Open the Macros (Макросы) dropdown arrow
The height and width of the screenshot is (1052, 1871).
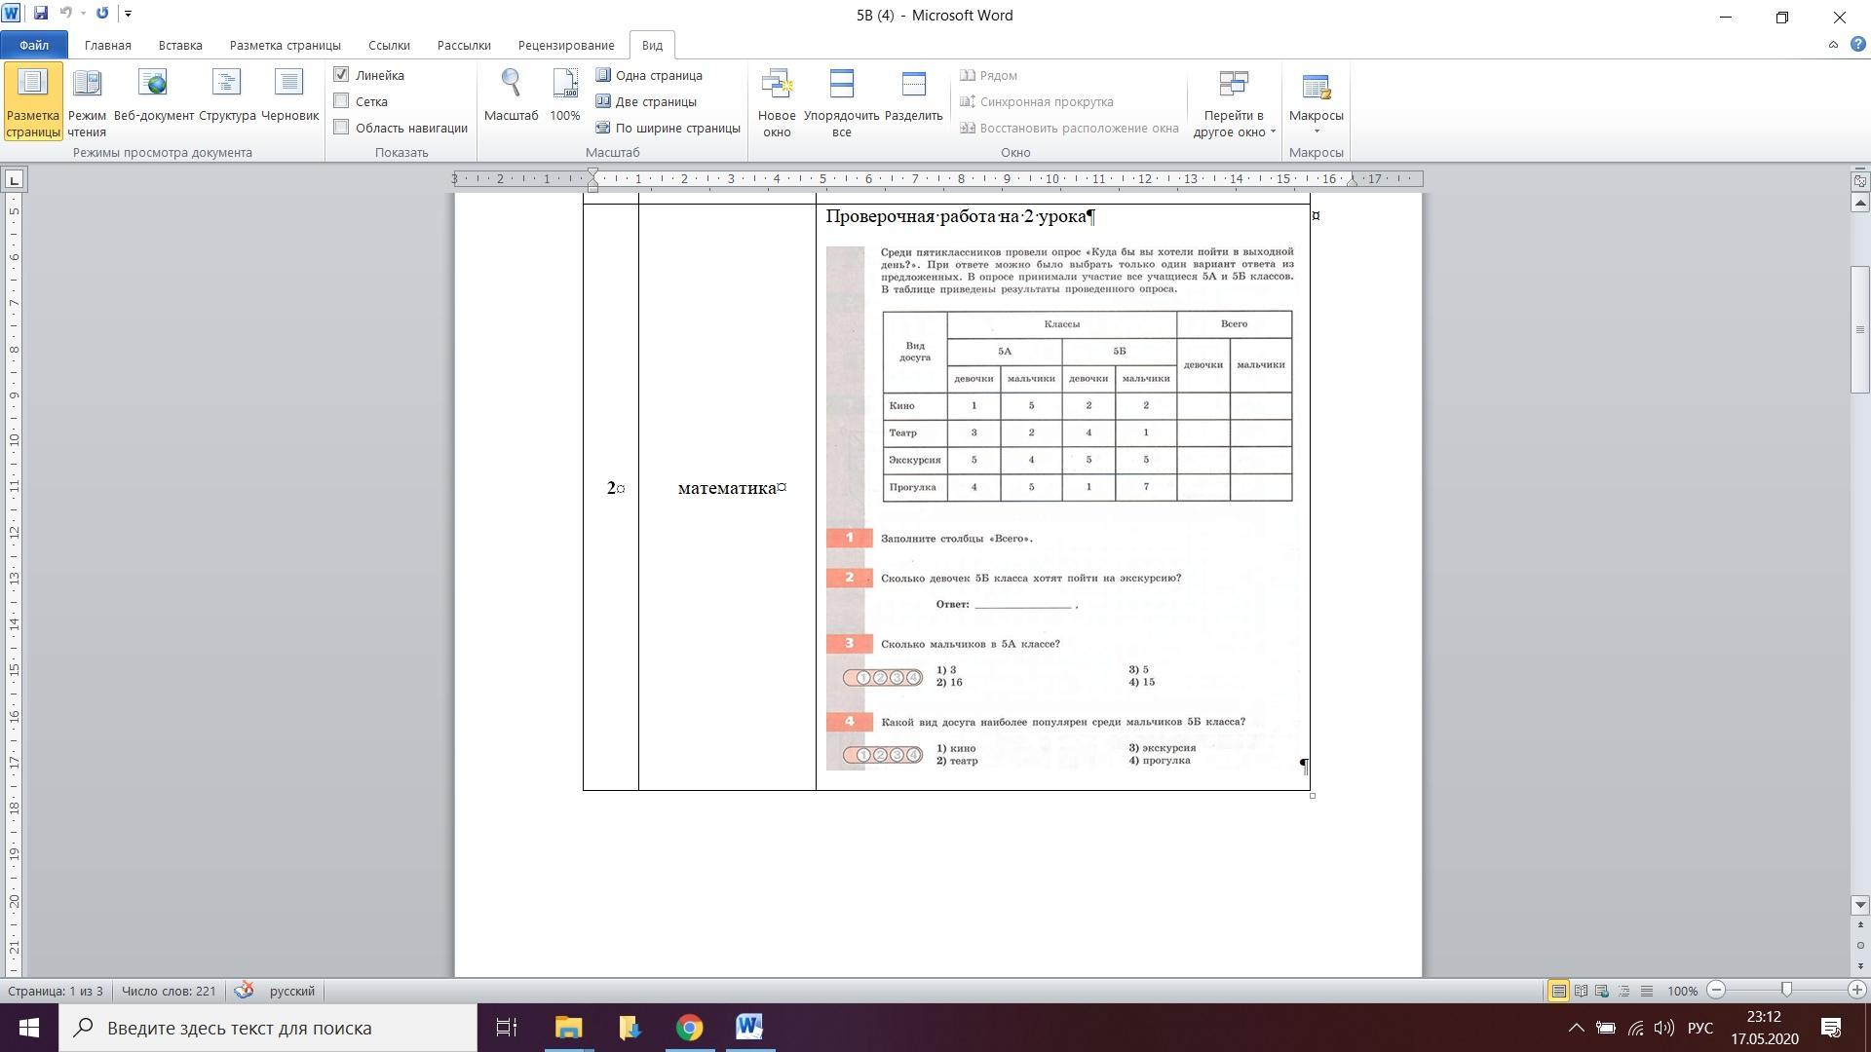[x=1316, y=131]
